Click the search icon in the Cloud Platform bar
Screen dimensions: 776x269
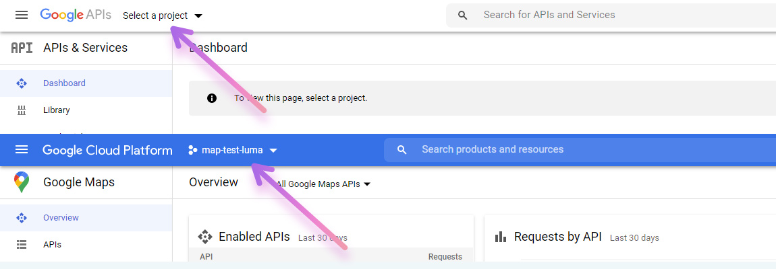point(402,149)
